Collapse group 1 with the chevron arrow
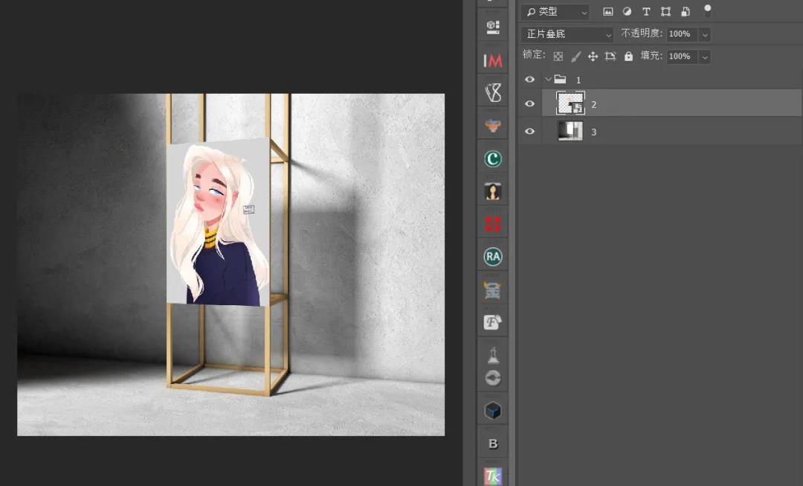The height and width of the screenshot is (486, 803). point(548,80)
